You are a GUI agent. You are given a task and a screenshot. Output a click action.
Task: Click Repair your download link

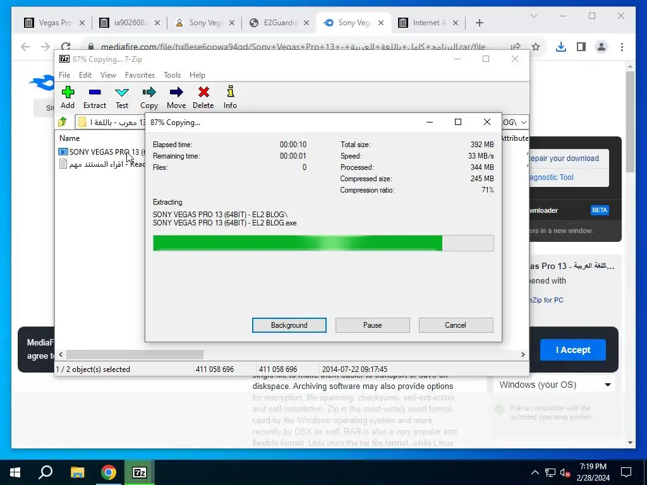coord(564,159)
